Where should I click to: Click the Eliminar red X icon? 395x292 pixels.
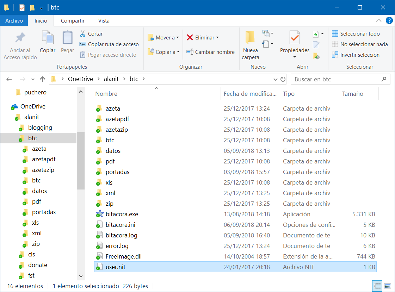[190, 37]
